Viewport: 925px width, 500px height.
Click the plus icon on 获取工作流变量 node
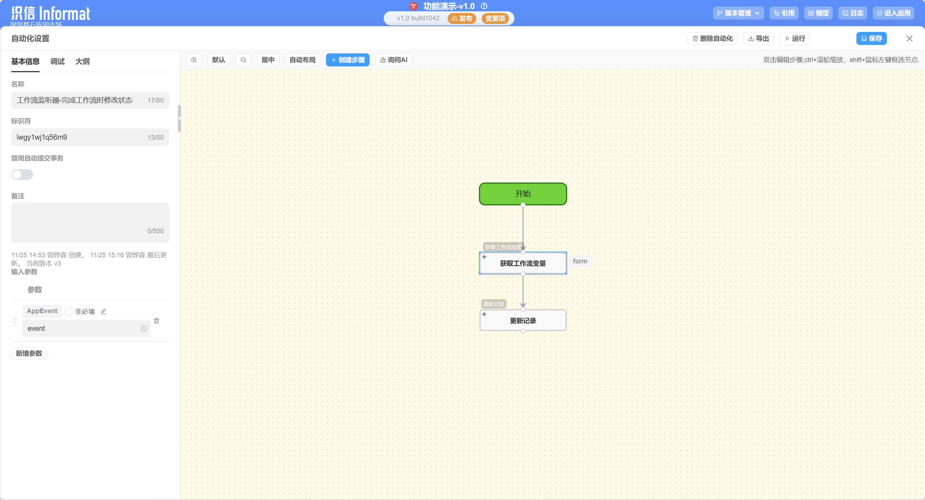[484, 257]
